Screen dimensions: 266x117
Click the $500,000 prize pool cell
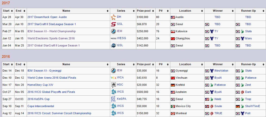click(x=146, y=92)
